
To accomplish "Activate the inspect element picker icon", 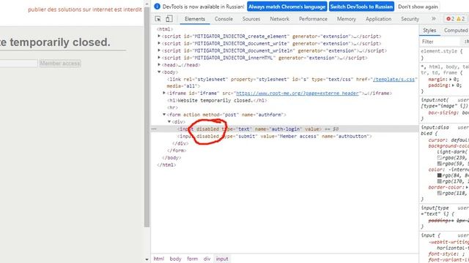I will click(x=158, y=19).
